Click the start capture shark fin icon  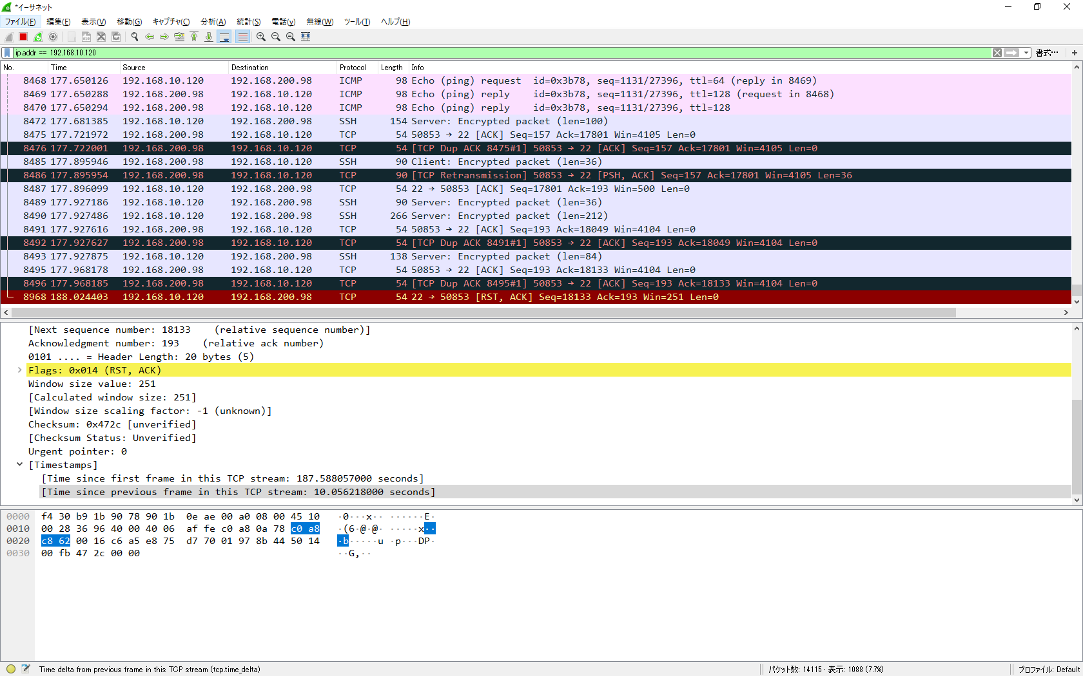pos(9,37)
